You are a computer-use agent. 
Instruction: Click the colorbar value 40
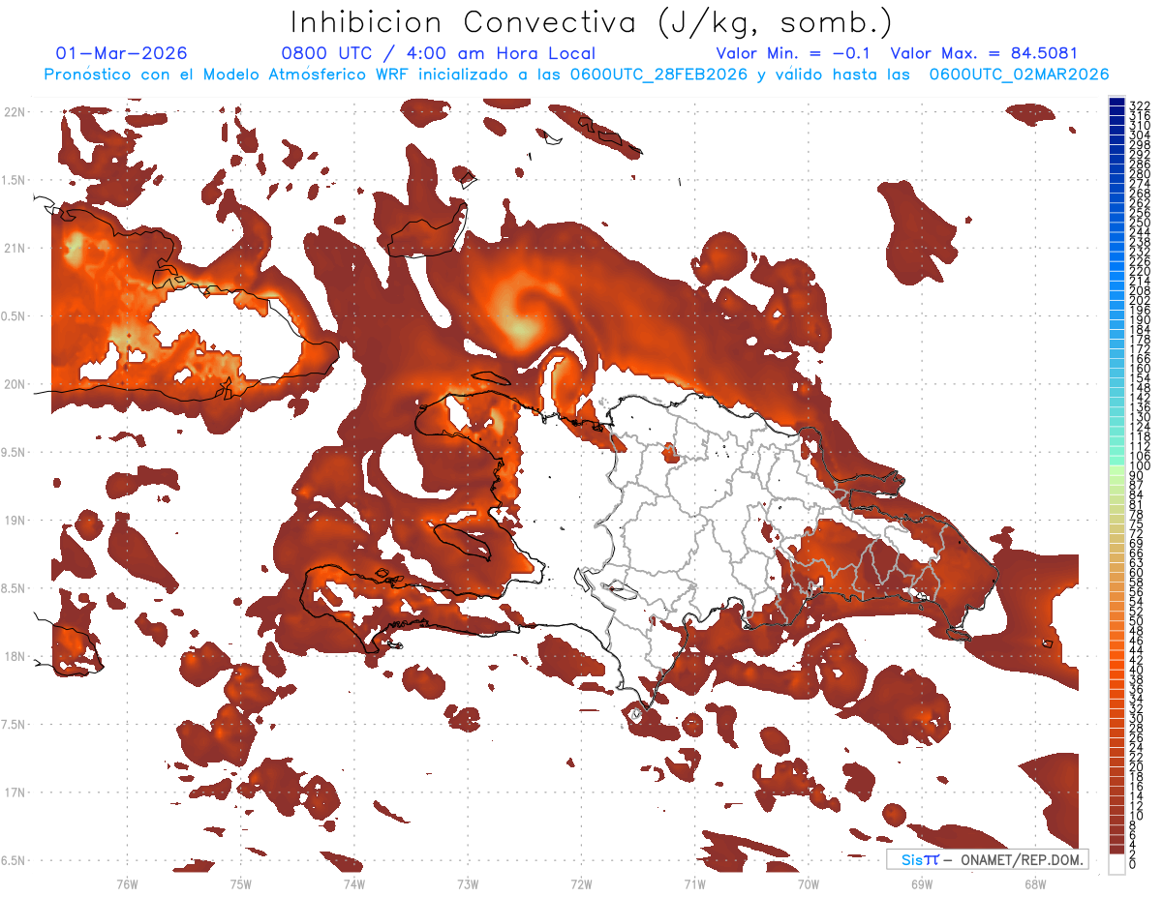(1137, 670)
